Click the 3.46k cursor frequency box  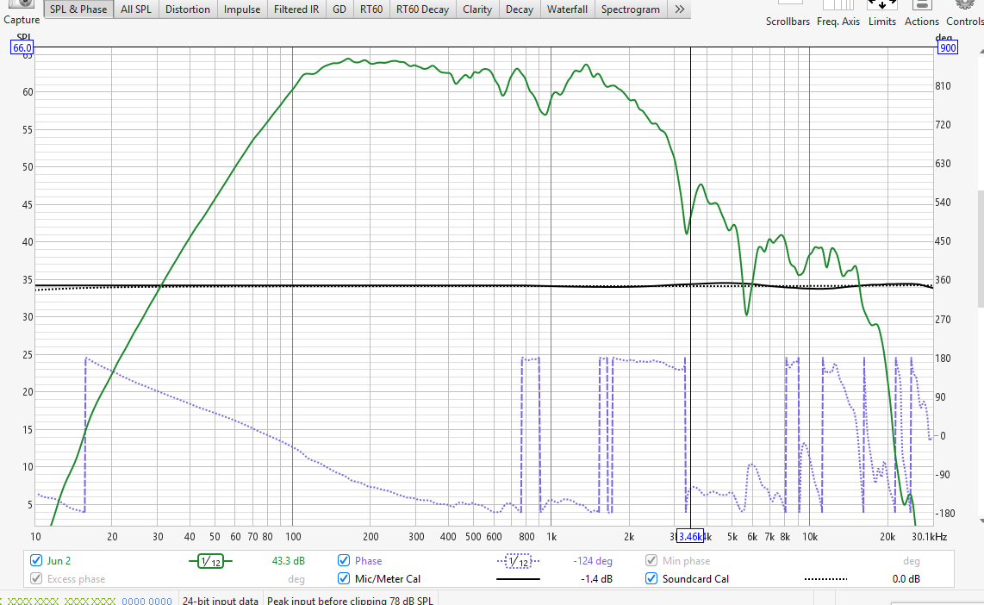click(x=689, y=536)
